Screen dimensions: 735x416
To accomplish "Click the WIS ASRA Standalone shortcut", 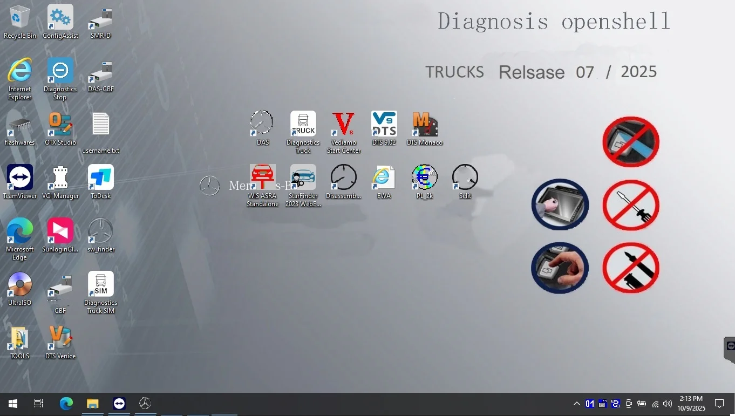I will coord(263,186).
